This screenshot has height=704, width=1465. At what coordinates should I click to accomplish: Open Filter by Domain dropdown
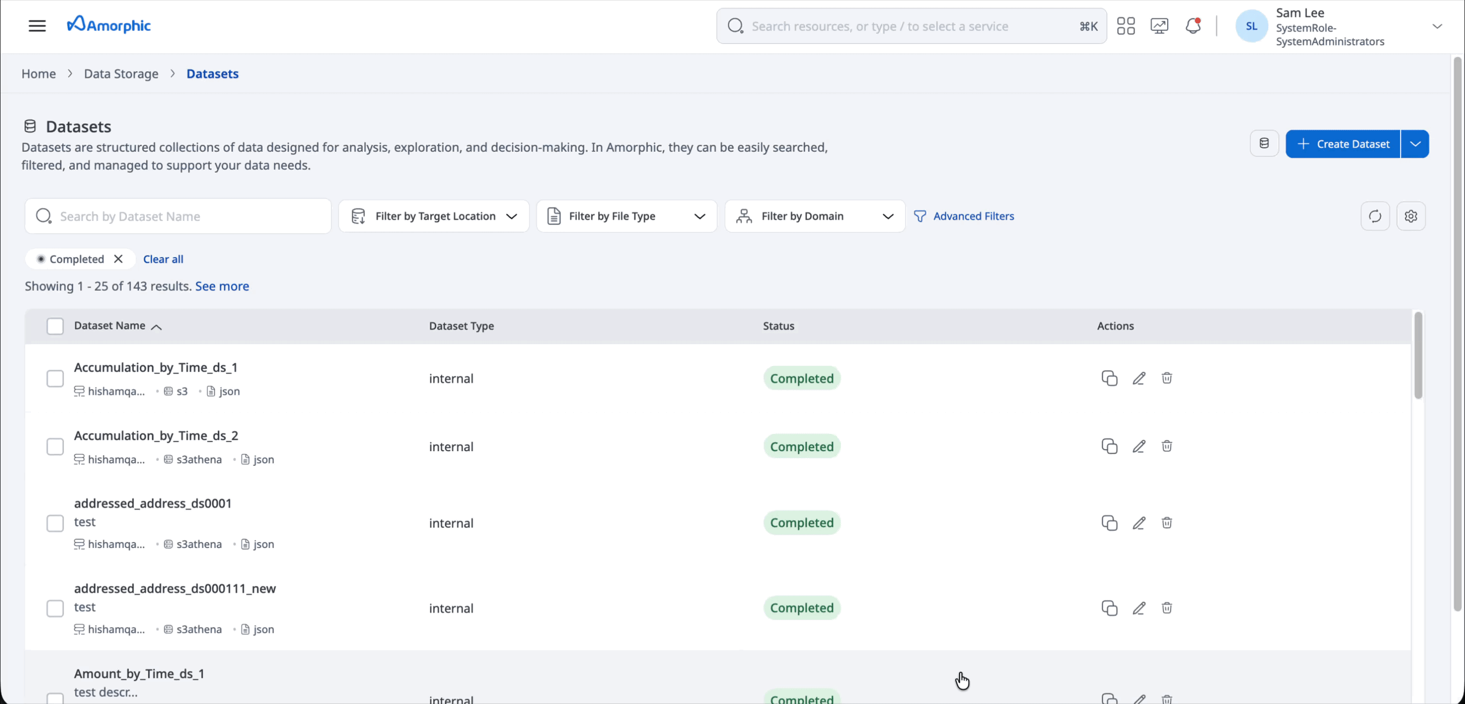click(x=814, y=216)
